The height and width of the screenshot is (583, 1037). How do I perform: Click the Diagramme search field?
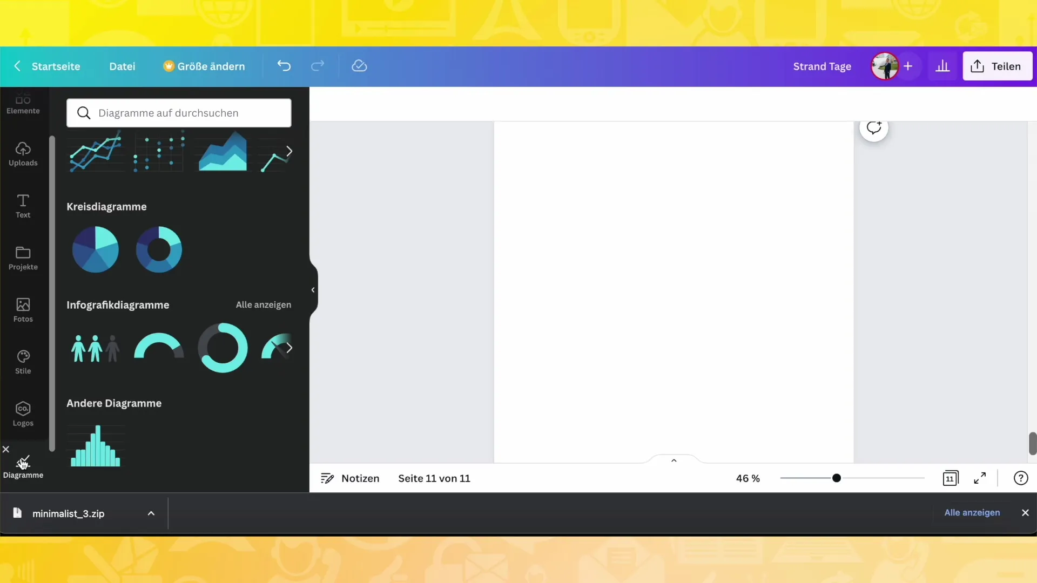(179, 113)
